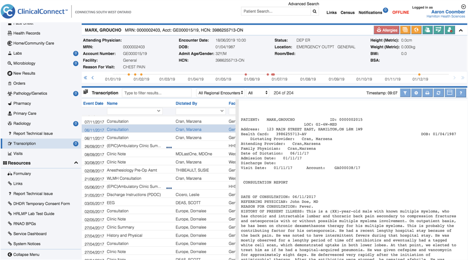Open the Census menu
Screen dimensions: 468x260
point(347,13)
